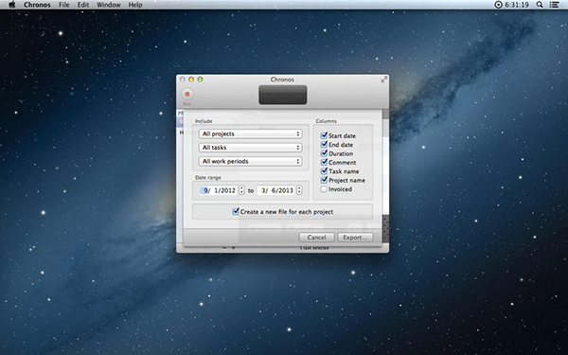The image size is (568, 355).
Task: Enable the Invoiced column checkbox
Action: [324, 189]
